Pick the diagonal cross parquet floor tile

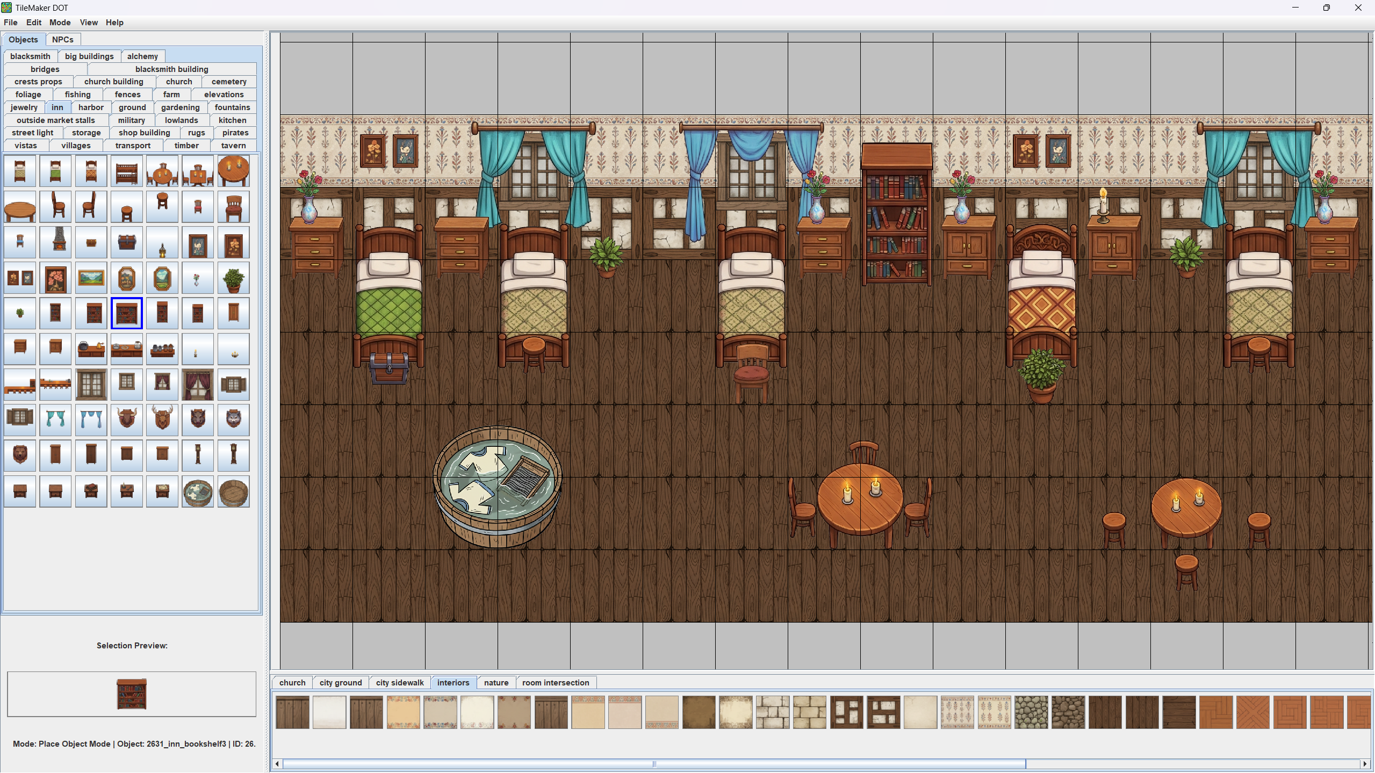pyautogui.click(x=1252, y=712)
